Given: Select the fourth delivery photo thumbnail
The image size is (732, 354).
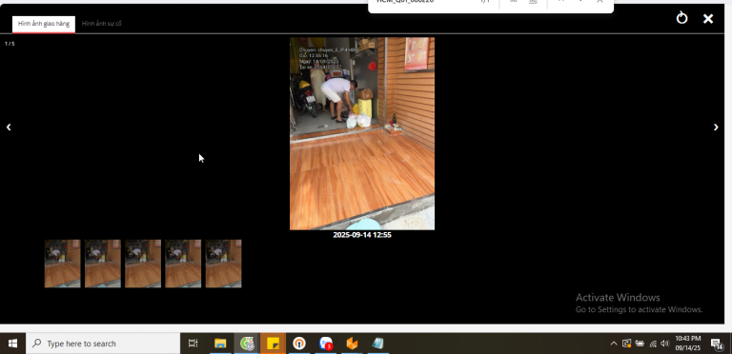Looking at the screenshot, I should [x=183, y=264].
